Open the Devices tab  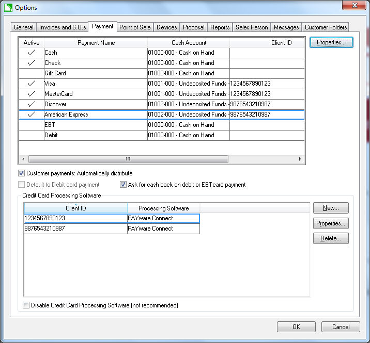[x=167, y=27]
